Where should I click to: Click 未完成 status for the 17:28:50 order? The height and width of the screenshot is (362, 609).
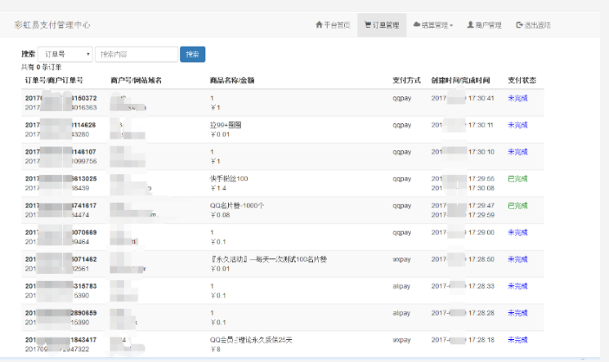[517, 259]
